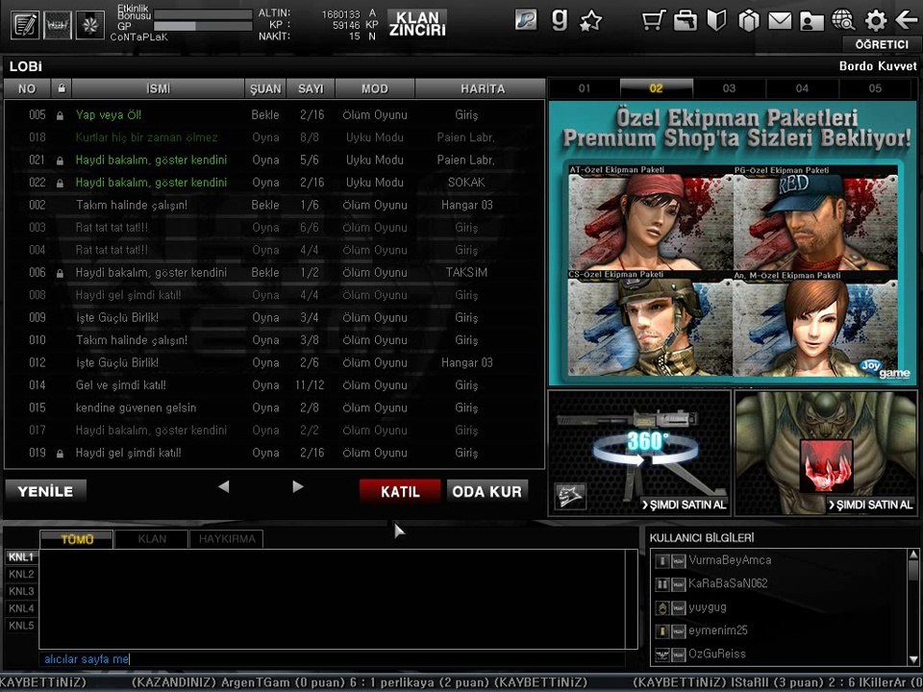Click rank icon next to eymenim25
This screenshot has height=692, width=923.
pos(662,631)
